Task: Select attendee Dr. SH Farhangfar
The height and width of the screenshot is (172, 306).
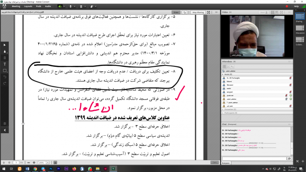Action: click(257, 78)
